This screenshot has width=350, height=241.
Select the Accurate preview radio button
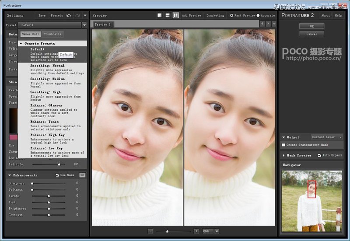(258, 15)
